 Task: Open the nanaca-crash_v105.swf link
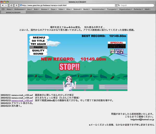tap(22, 101)
